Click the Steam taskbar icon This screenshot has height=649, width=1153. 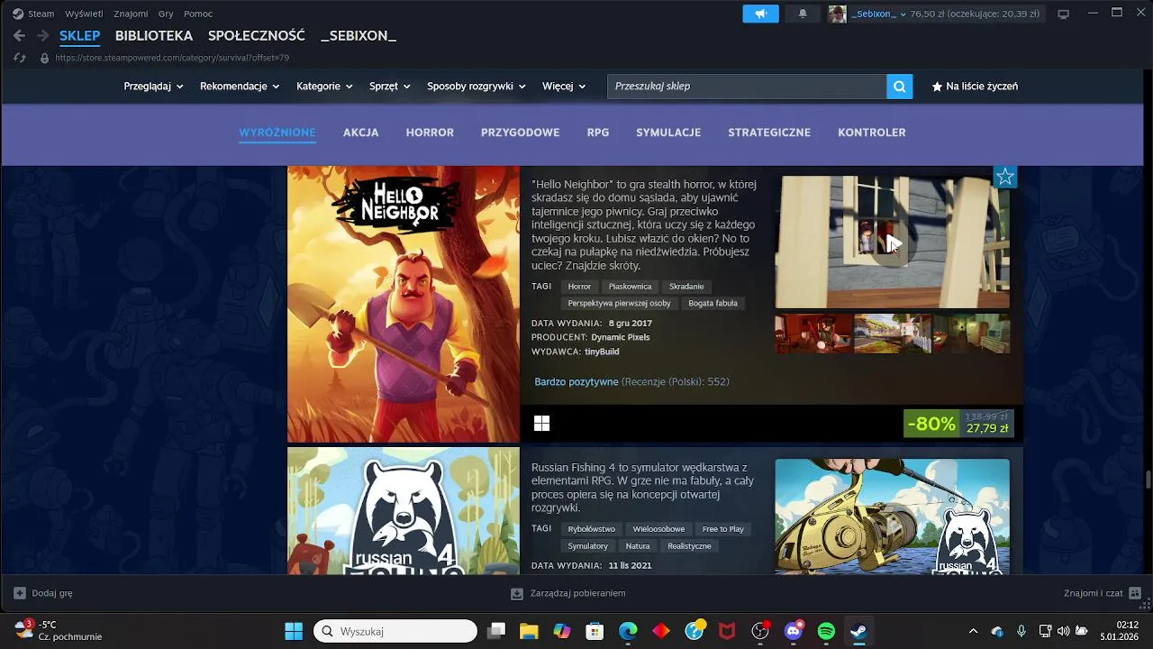[x=859, y=631]
